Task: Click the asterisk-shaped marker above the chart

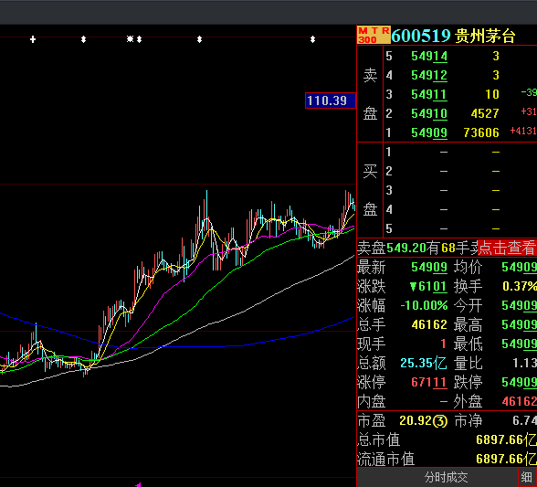Action: coord(130,39)
